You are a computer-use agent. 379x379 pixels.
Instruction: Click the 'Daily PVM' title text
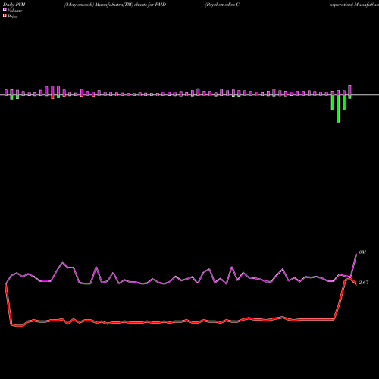[x=14, y=5]
